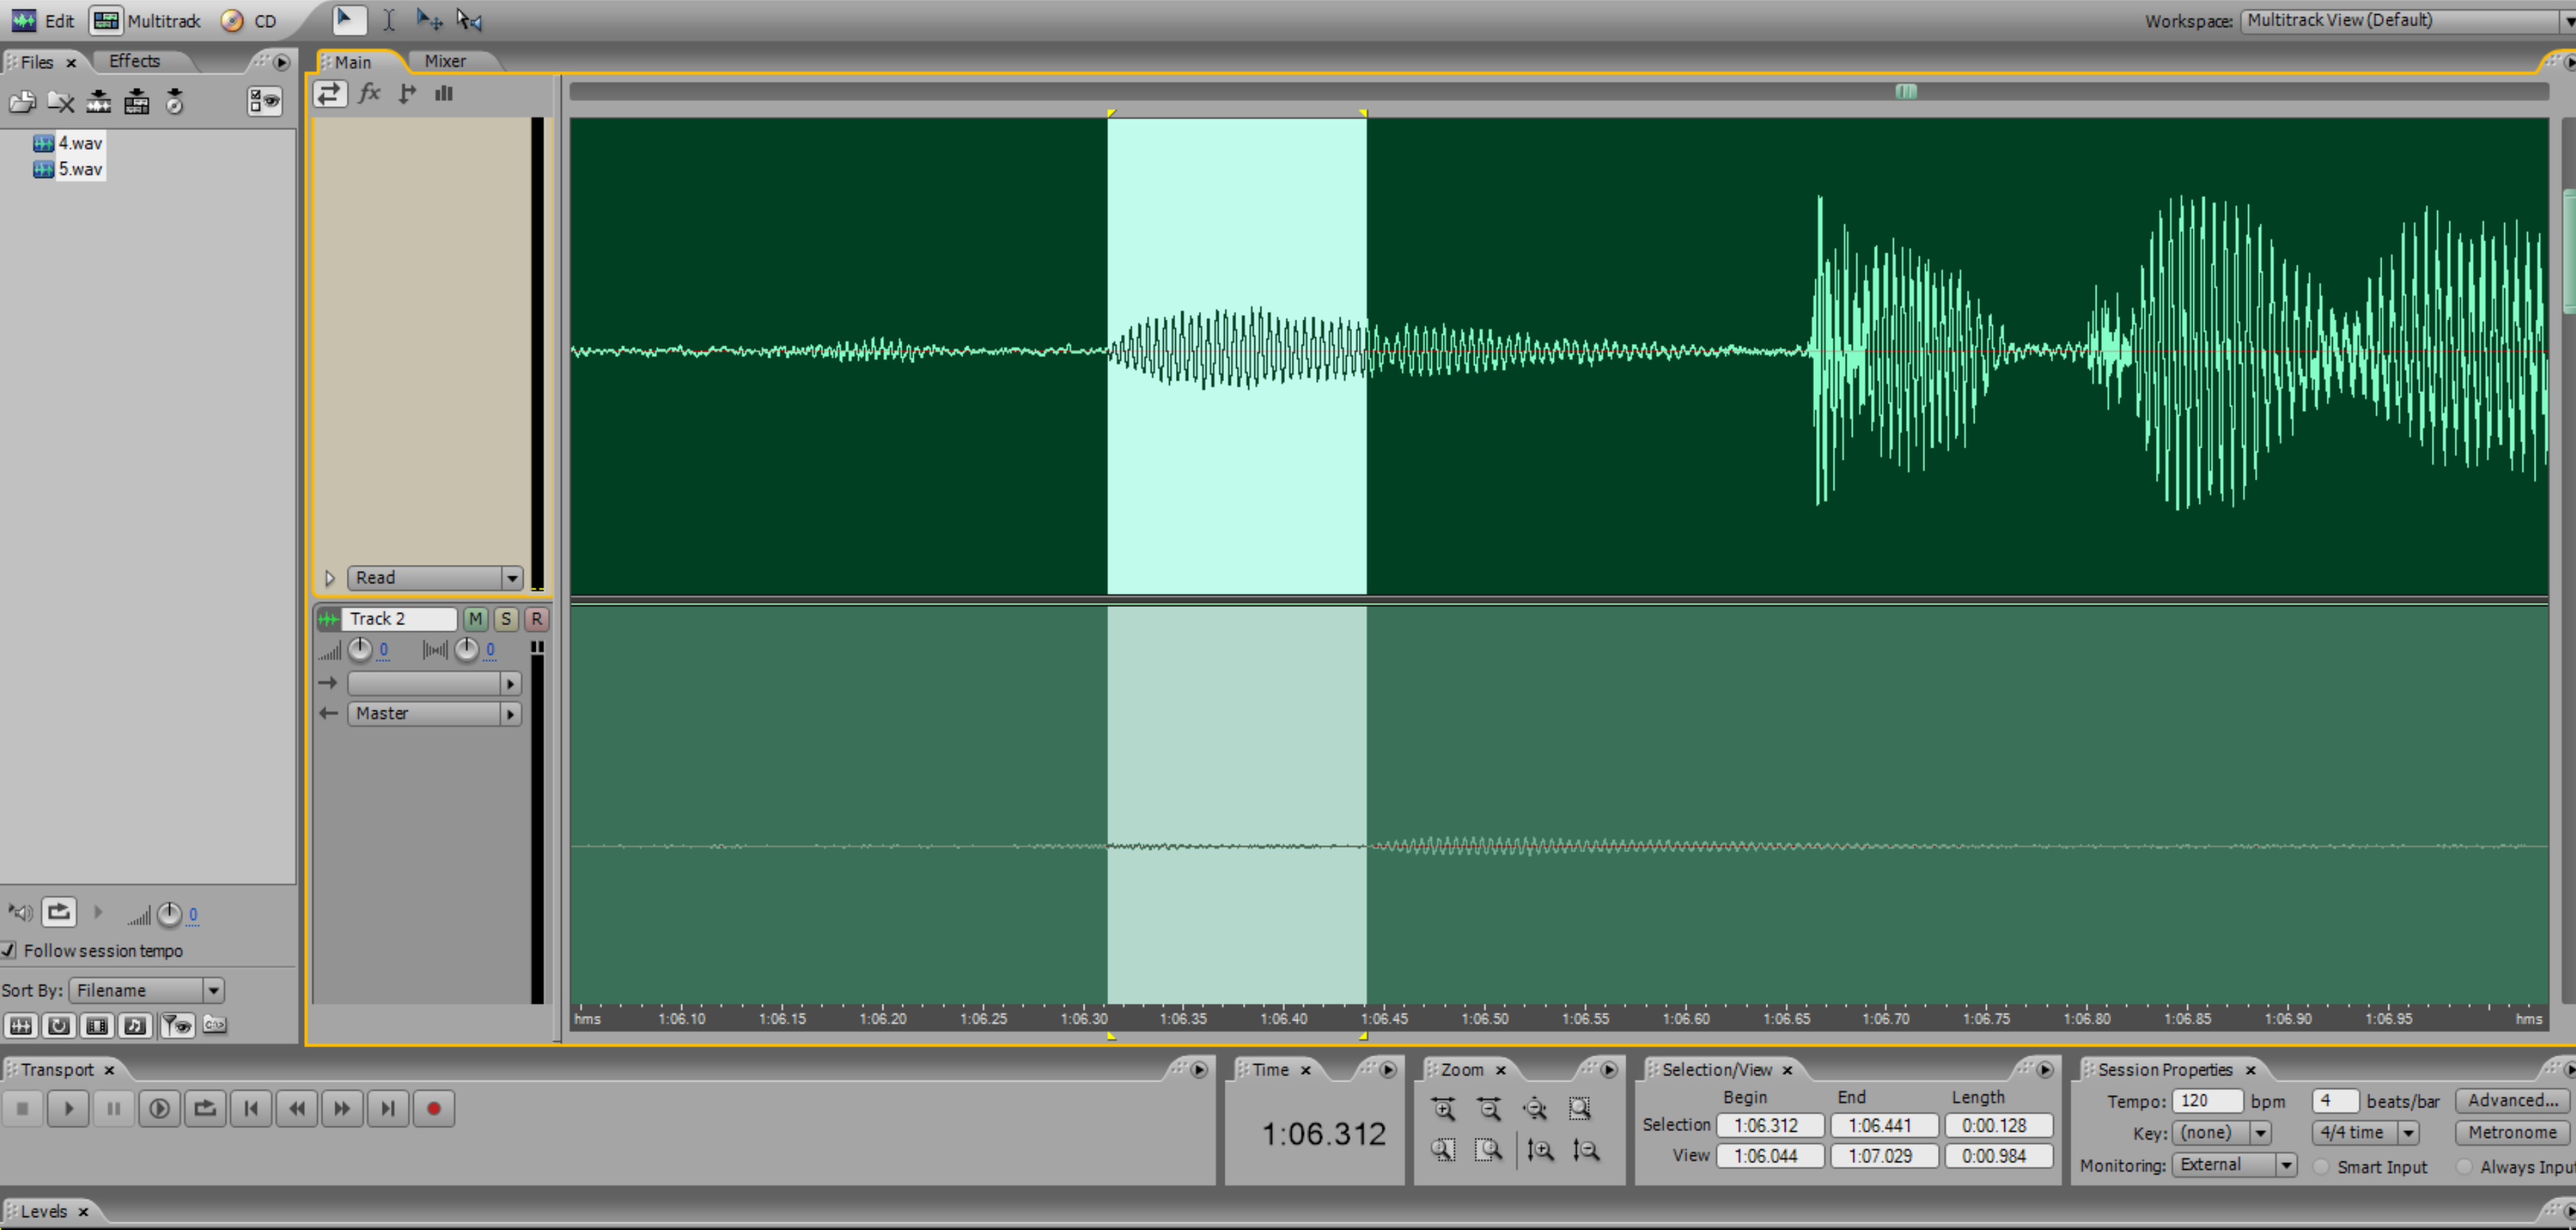
Task: Click the Metronome button
Action: pyautogui.click(x=2511, y=1132)
